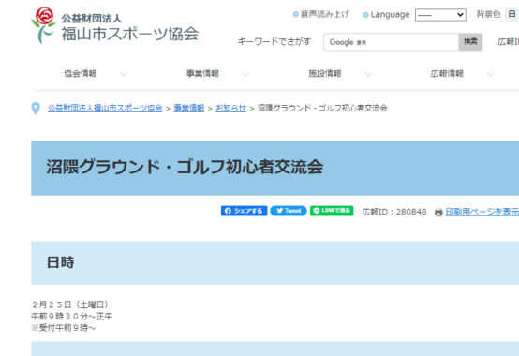Viewport: 519px width, 356px height.
Task: Click the Twitter Tweet button
Action: [289, 211]
